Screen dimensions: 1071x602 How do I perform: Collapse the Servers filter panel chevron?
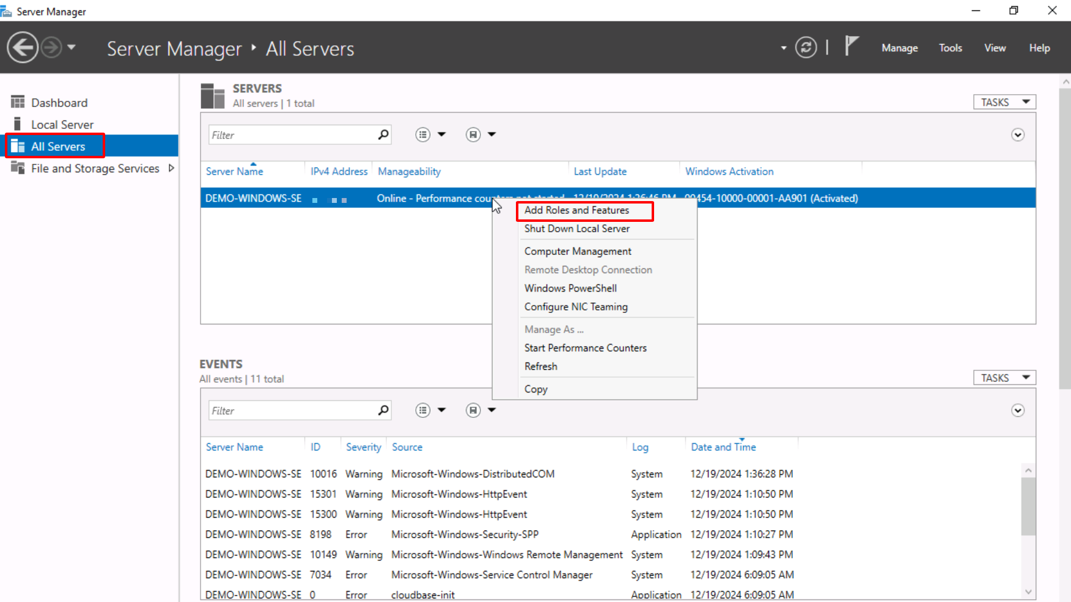pyautogui.click(x=1017, y=135)
